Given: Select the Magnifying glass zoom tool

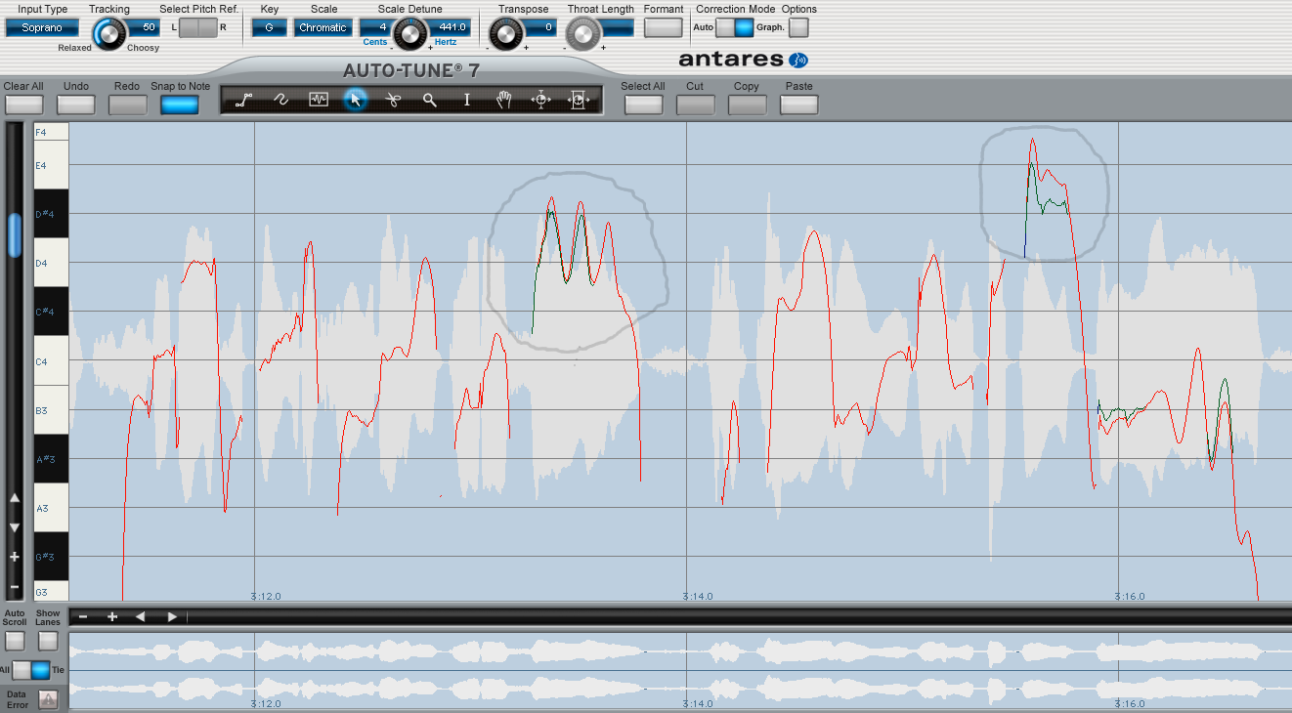Looking at the screenshot, I should (x=430, y=100).
